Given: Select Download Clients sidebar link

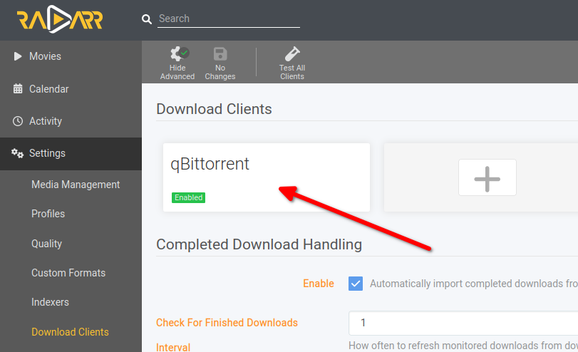Looking at the screenshot, I should [70, 332].
